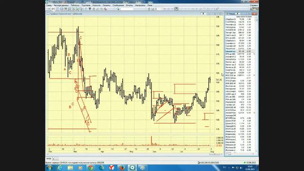Select the Аэрофлот row in quotes table
This screenshot has height=171, width=304.
coord(240,57)
